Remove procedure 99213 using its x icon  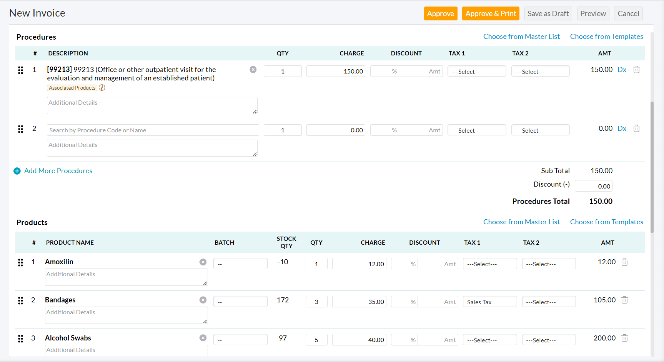[x=253, y=69]
